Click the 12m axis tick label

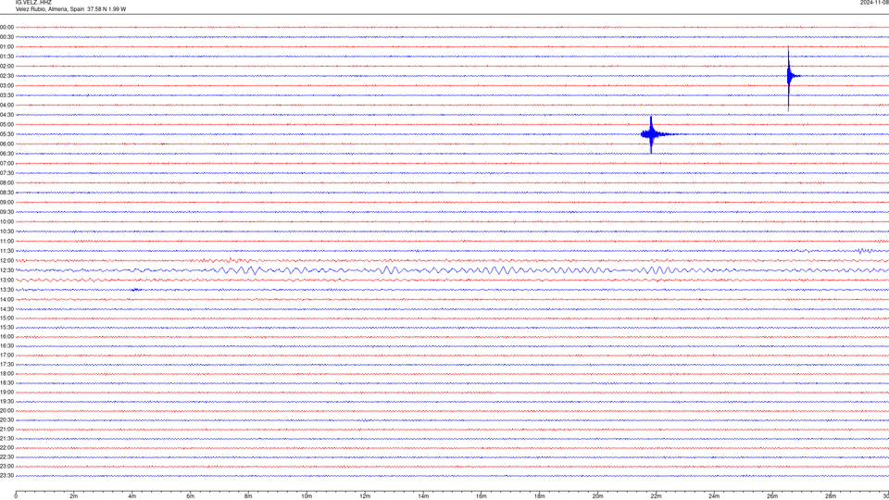pos(365,496)
